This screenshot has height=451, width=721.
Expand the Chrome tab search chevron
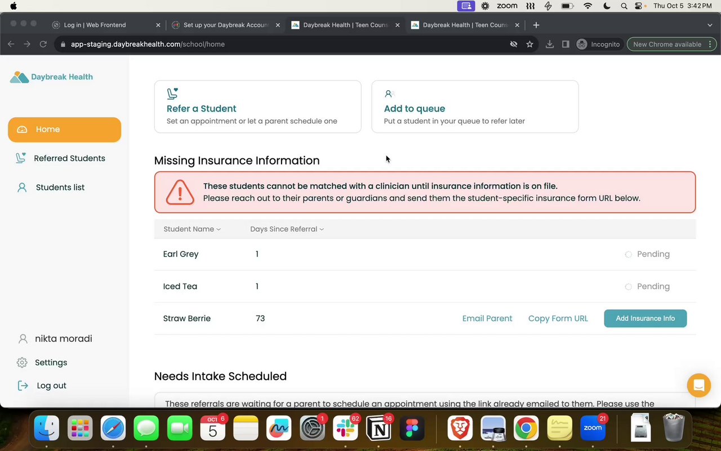pos(710,25)
